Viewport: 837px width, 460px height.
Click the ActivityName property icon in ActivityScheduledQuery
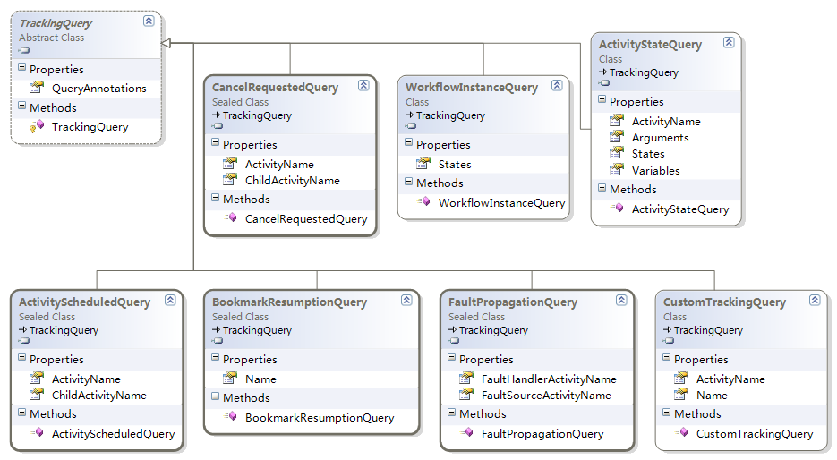tap(37, 379)
